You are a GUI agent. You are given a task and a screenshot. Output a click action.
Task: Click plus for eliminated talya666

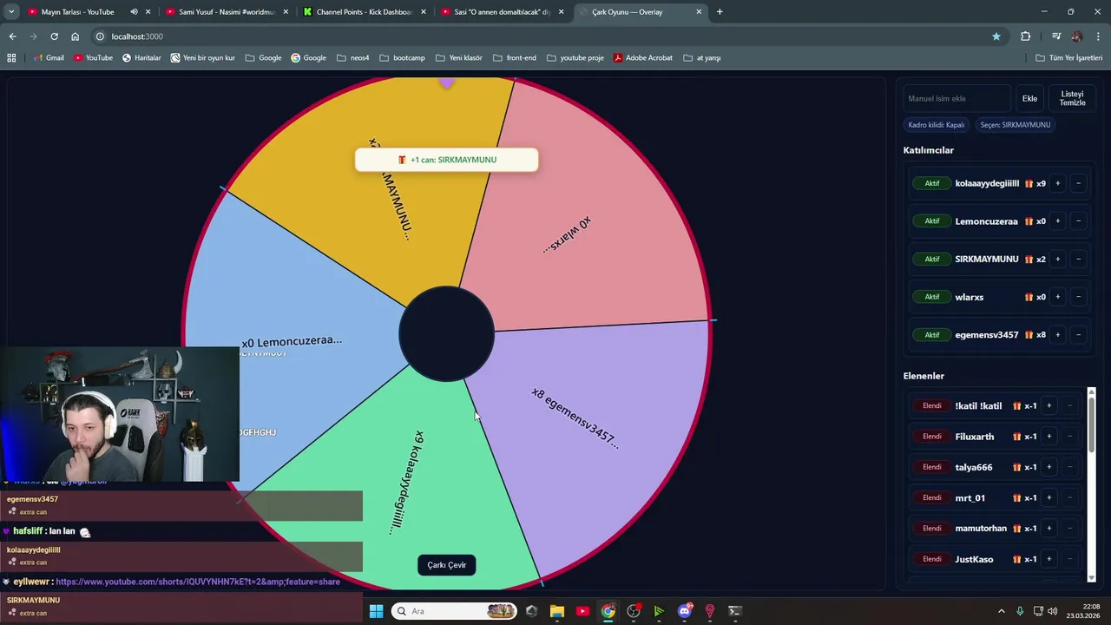[x=1049, y=467]
